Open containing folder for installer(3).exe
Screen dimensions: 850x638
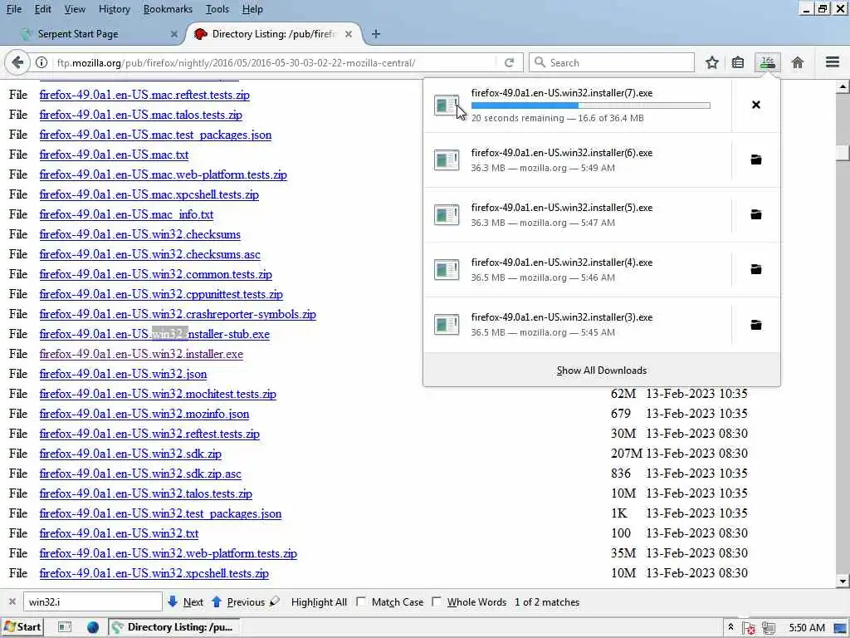coord(755,325)
